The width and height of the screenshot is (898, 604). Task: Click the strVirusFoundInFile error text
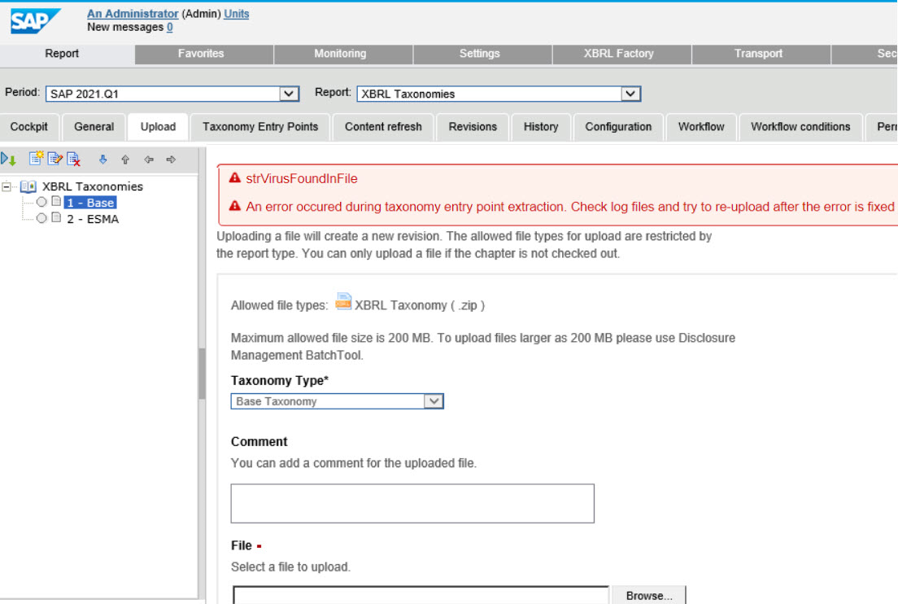click(x=302, y=179)
